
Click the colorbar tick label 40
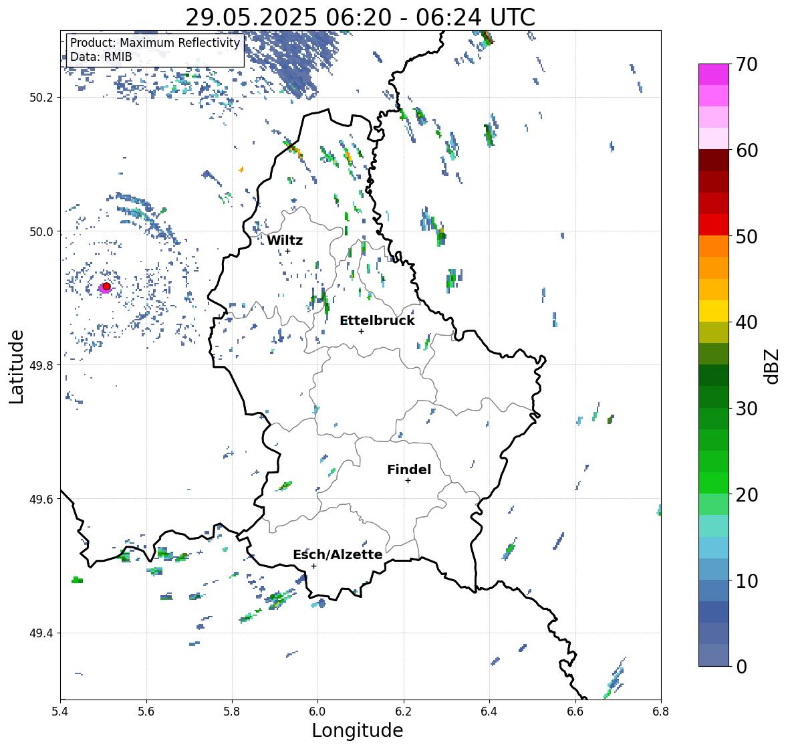coord(747,322)
